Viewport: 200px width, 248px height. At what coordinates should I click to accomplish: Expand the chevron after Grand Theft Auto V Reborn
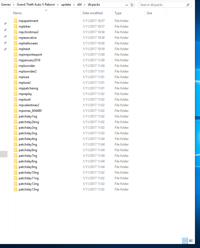tap(58, 5)
